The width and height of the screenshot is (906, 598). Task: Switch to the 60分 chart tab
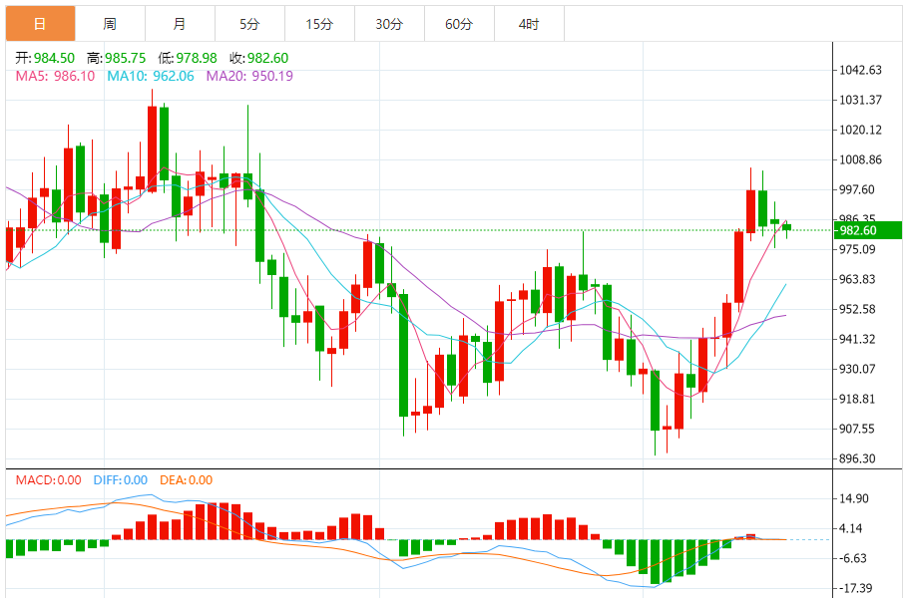[460, 24]
